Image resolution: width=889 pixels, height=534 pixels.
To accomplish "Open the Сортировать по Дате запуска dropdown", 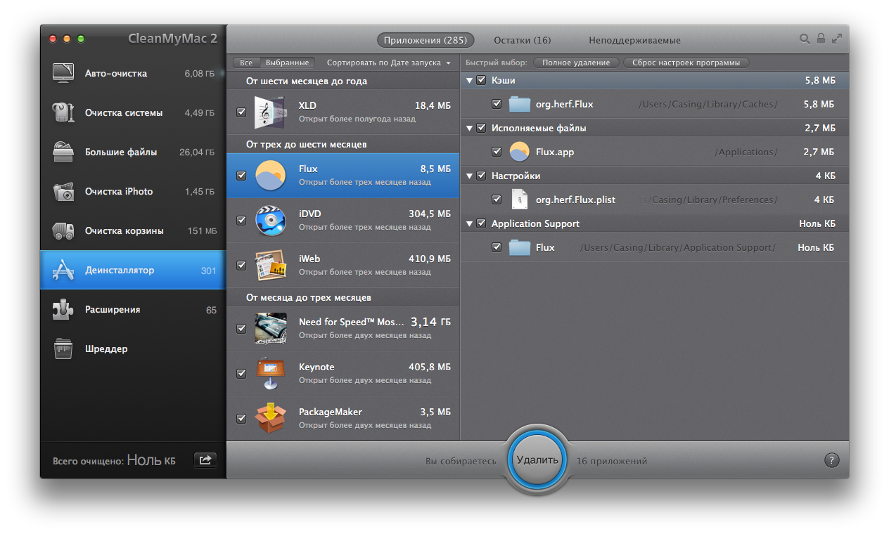I will tap(388, 63).
